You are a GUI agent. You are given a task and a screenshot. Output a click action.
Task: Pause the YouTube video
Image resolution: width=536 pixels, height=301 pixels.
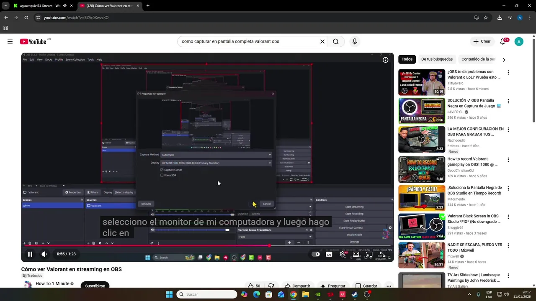tap(30, 254)
